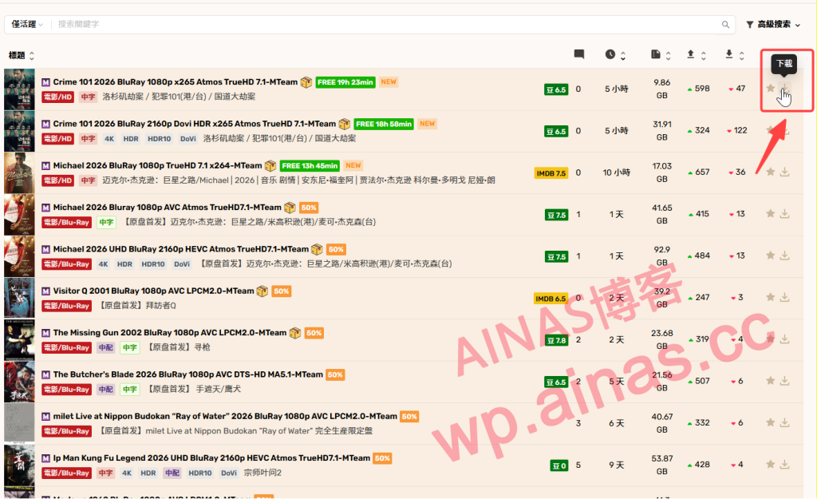Open The Butcher's Blade 2026 BluRay title
Image resolution: width=817 pixels, height=499 pixels.
188,374
